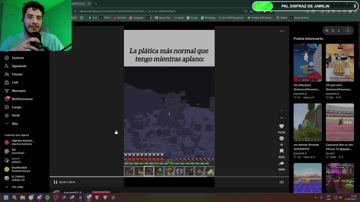Click the browser address bar URL
This screenshot has width=360, height=202.
[127, 11]
